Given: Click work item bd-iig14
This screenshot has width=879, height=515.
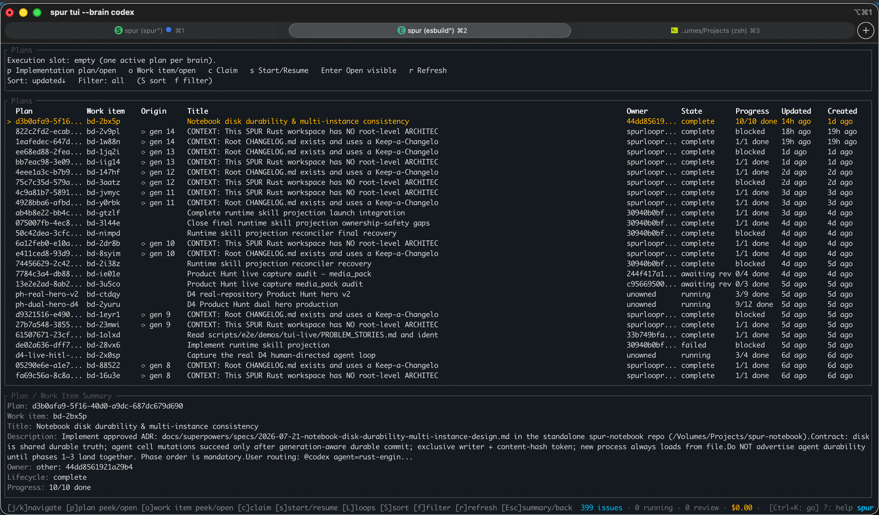Looking at the screenshot, I should [103, 162].
